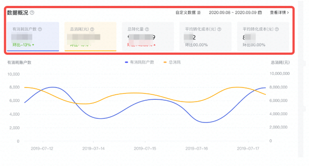Select fourth card 平均转化成本(元) with 2
The height and width of the screenshot is (166, 309).
click(x=205, y=37)
